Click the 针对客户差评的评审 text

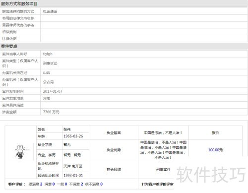click(157, 184)
